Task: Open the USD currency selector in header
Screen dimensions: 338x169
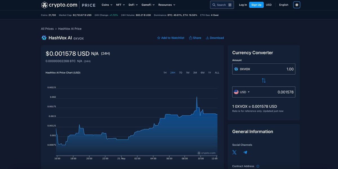Action: pyautogui.click(x=269, y=5)
